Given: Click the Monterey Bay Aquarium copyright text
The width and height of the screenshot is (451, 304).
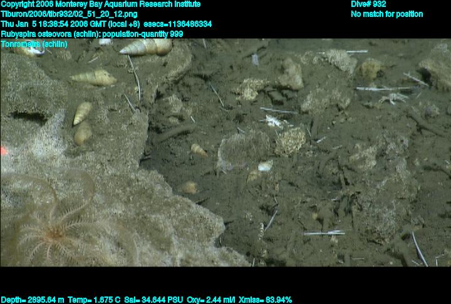Looking at the screenshot, I should click(x=100, y=4).
